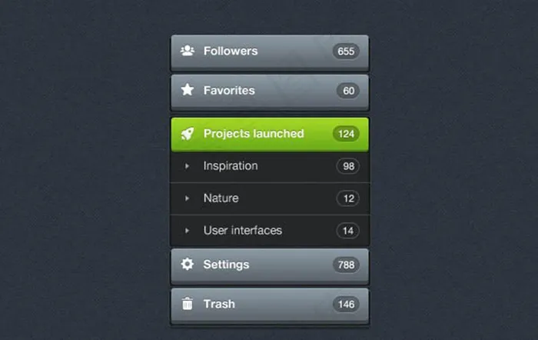Expand the Nature disclosure triangle

coord(187,198)
